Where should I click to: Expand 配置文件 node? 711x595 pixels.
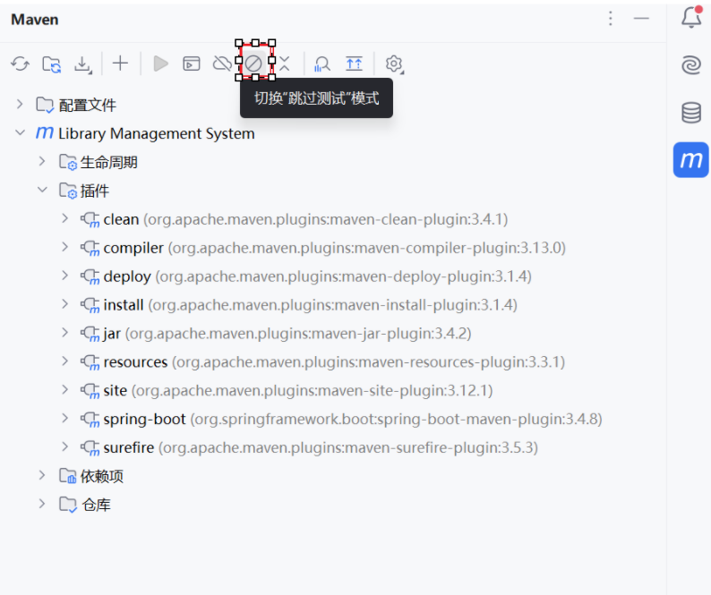pyautogui.click(x=20, y=105)
